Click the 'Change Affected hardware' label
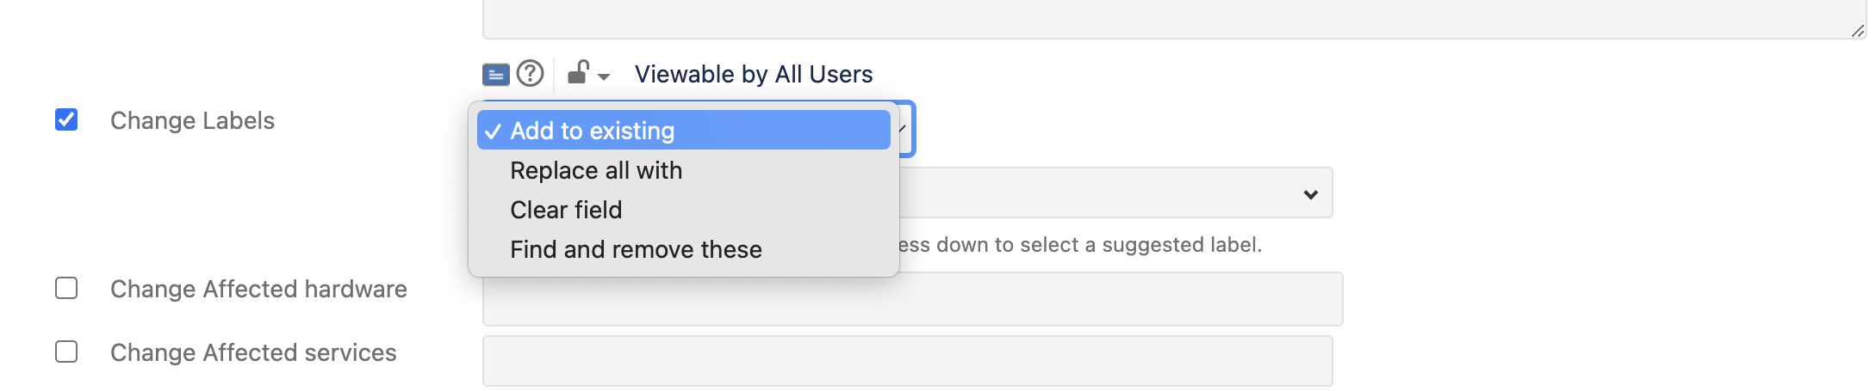 pos(258,289)
